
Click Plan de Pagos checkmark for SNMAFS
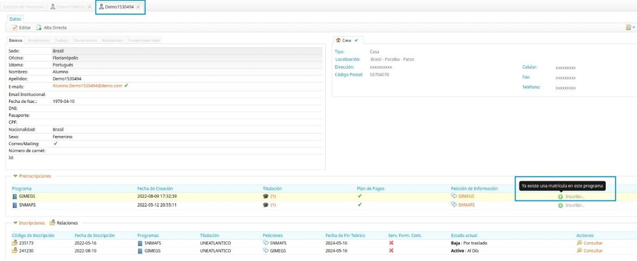click(360, 205)
